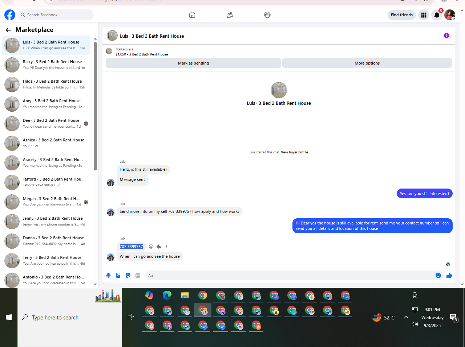
Task: Open the Facebook menu grid icon
Action: (424, 15)
